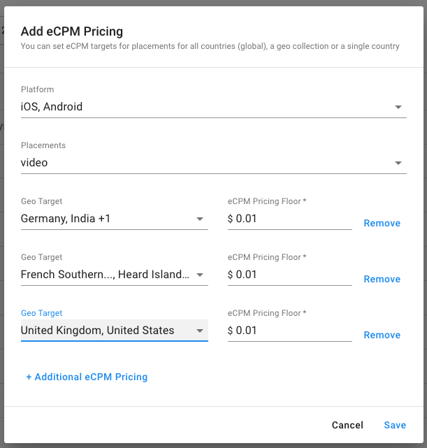The image size is (427, 448).
Task: Remove the French Southern pricing row
Action: (382, 279)
